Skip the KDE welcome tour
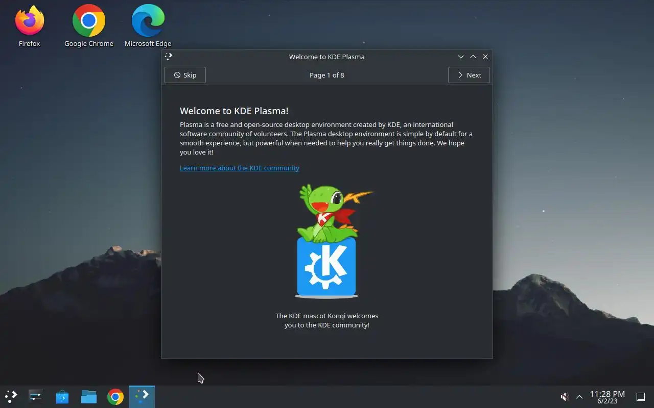The image size is (654, 408). pyautogui.click(x=185, y=75)
